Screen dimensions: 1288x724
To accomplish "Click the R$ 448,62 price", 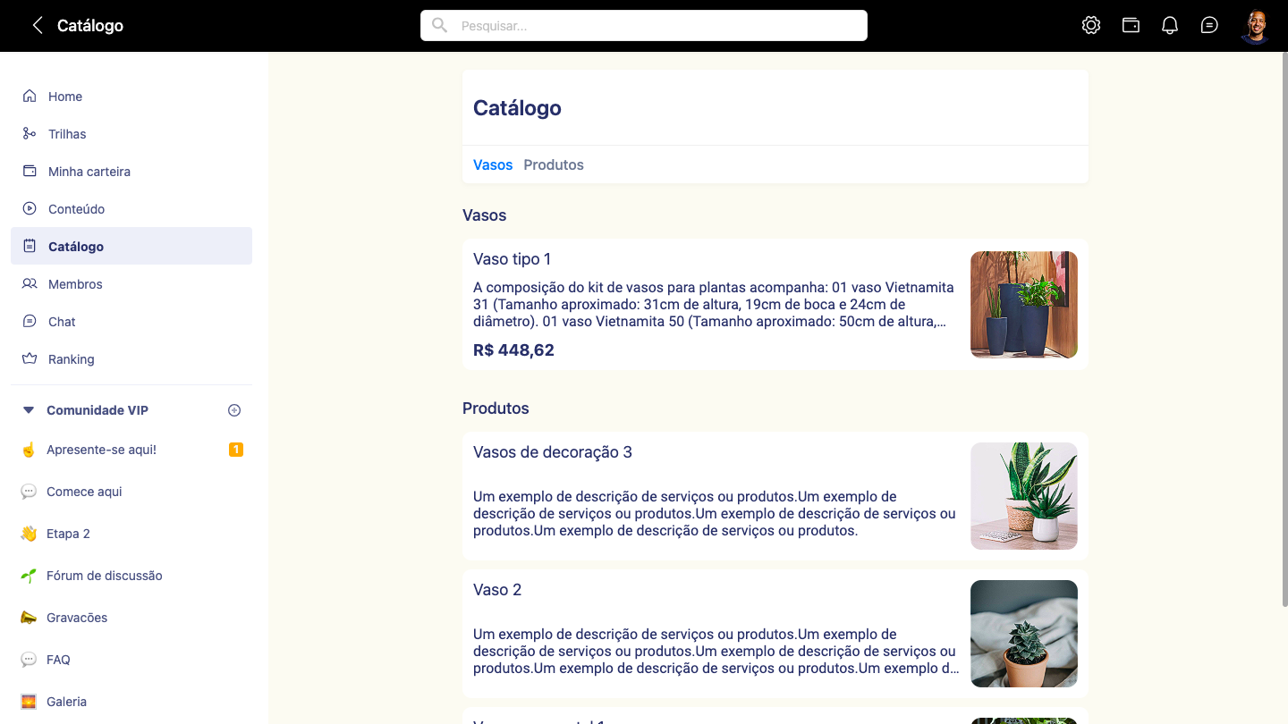I will pos(513,350).
